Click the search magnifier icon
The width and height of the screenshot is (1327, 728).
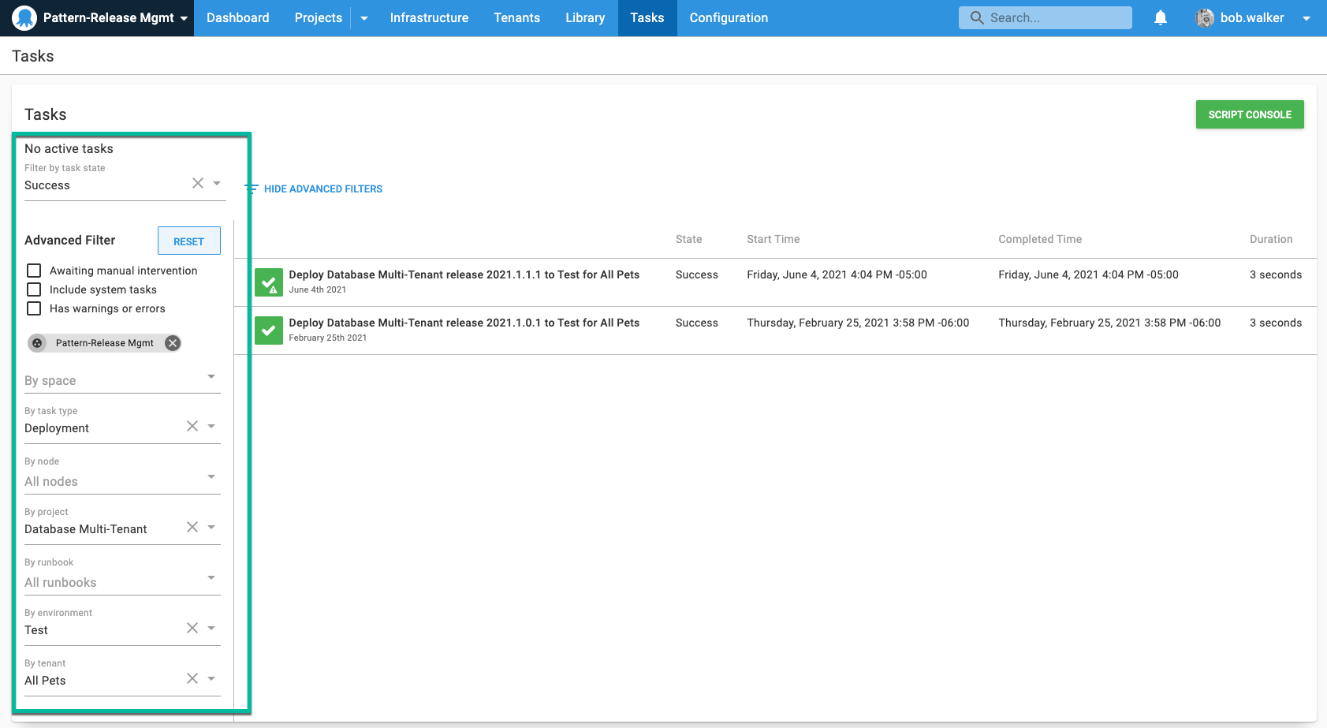pos(977,17)
